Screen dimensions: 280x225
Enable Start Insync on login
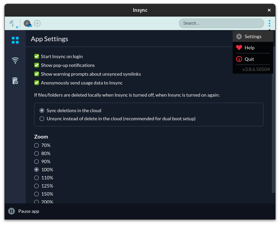pyautogui.click(x=37, y=56)
